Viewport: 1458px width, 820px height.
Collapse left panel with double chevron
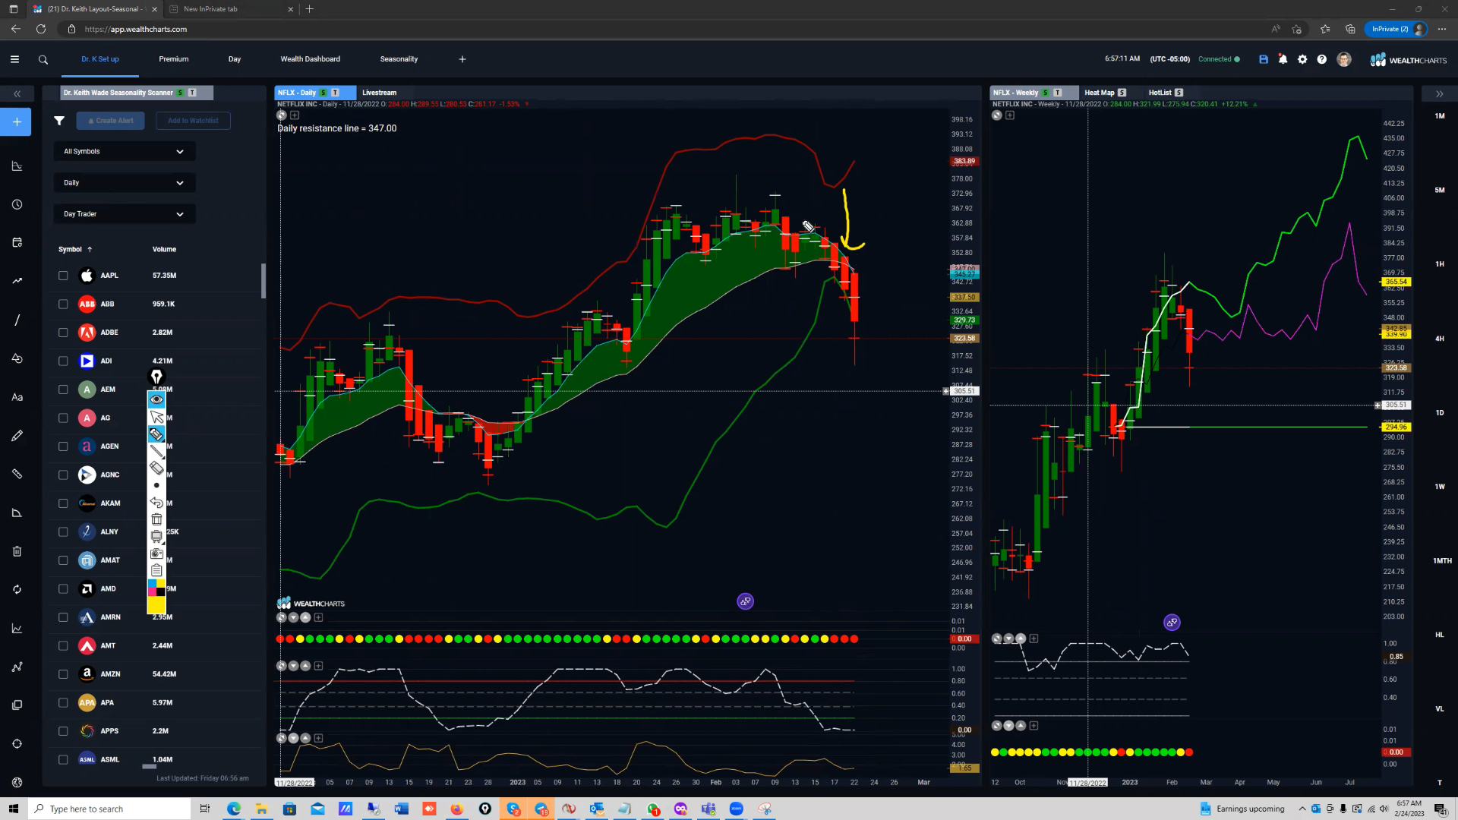pos(17,94)
